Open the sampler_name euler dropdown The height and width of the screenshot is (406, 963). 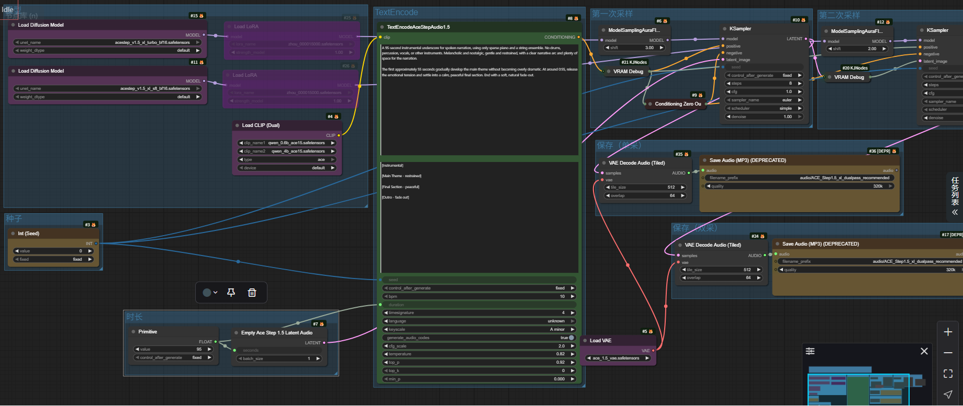pos(764,100)
